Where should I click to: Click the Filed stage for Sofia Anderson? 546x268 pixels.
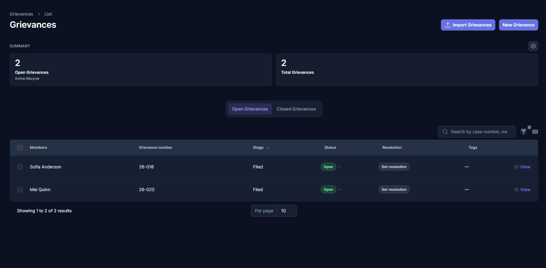pos(258,167)
